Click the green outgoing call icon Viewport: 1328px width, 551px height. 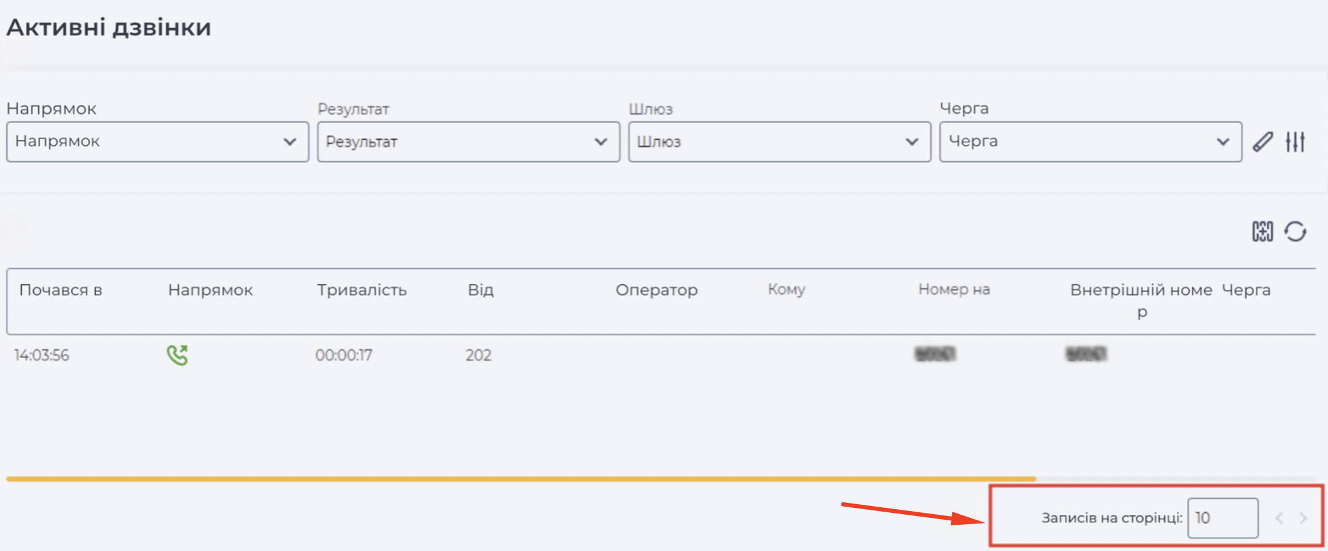[177, 355]
